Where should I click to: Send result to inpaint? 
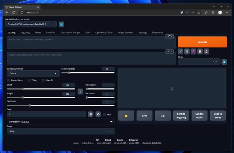200,116
